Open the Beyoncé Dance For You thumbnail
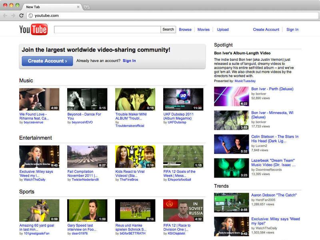Image resolution: width=320 pixels, height=240 pixels. coord(87,99)
